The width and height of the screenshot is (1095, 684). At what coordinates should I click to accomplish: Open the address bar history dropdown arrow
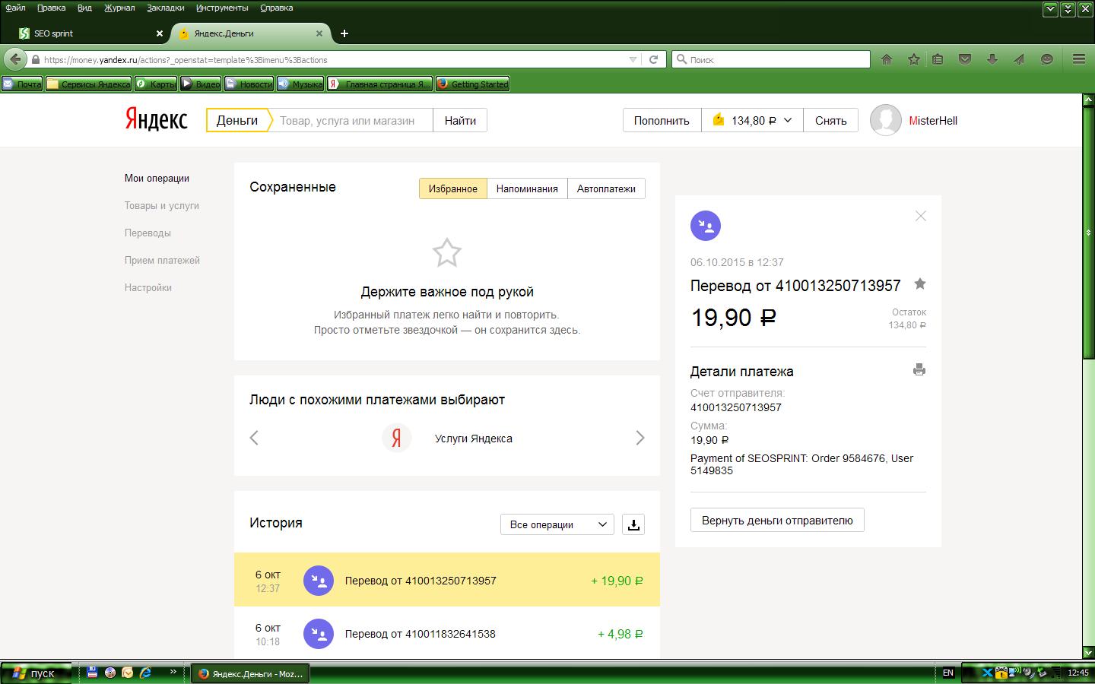tap(633, 59)
